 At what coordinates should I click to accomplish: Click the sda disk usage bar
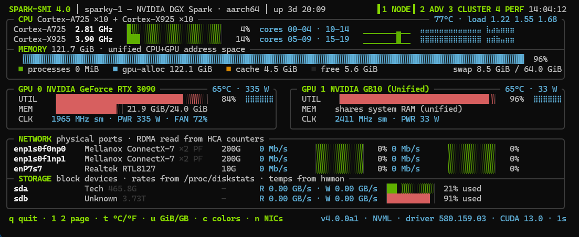pyautogui.click(x=410, y=189)
